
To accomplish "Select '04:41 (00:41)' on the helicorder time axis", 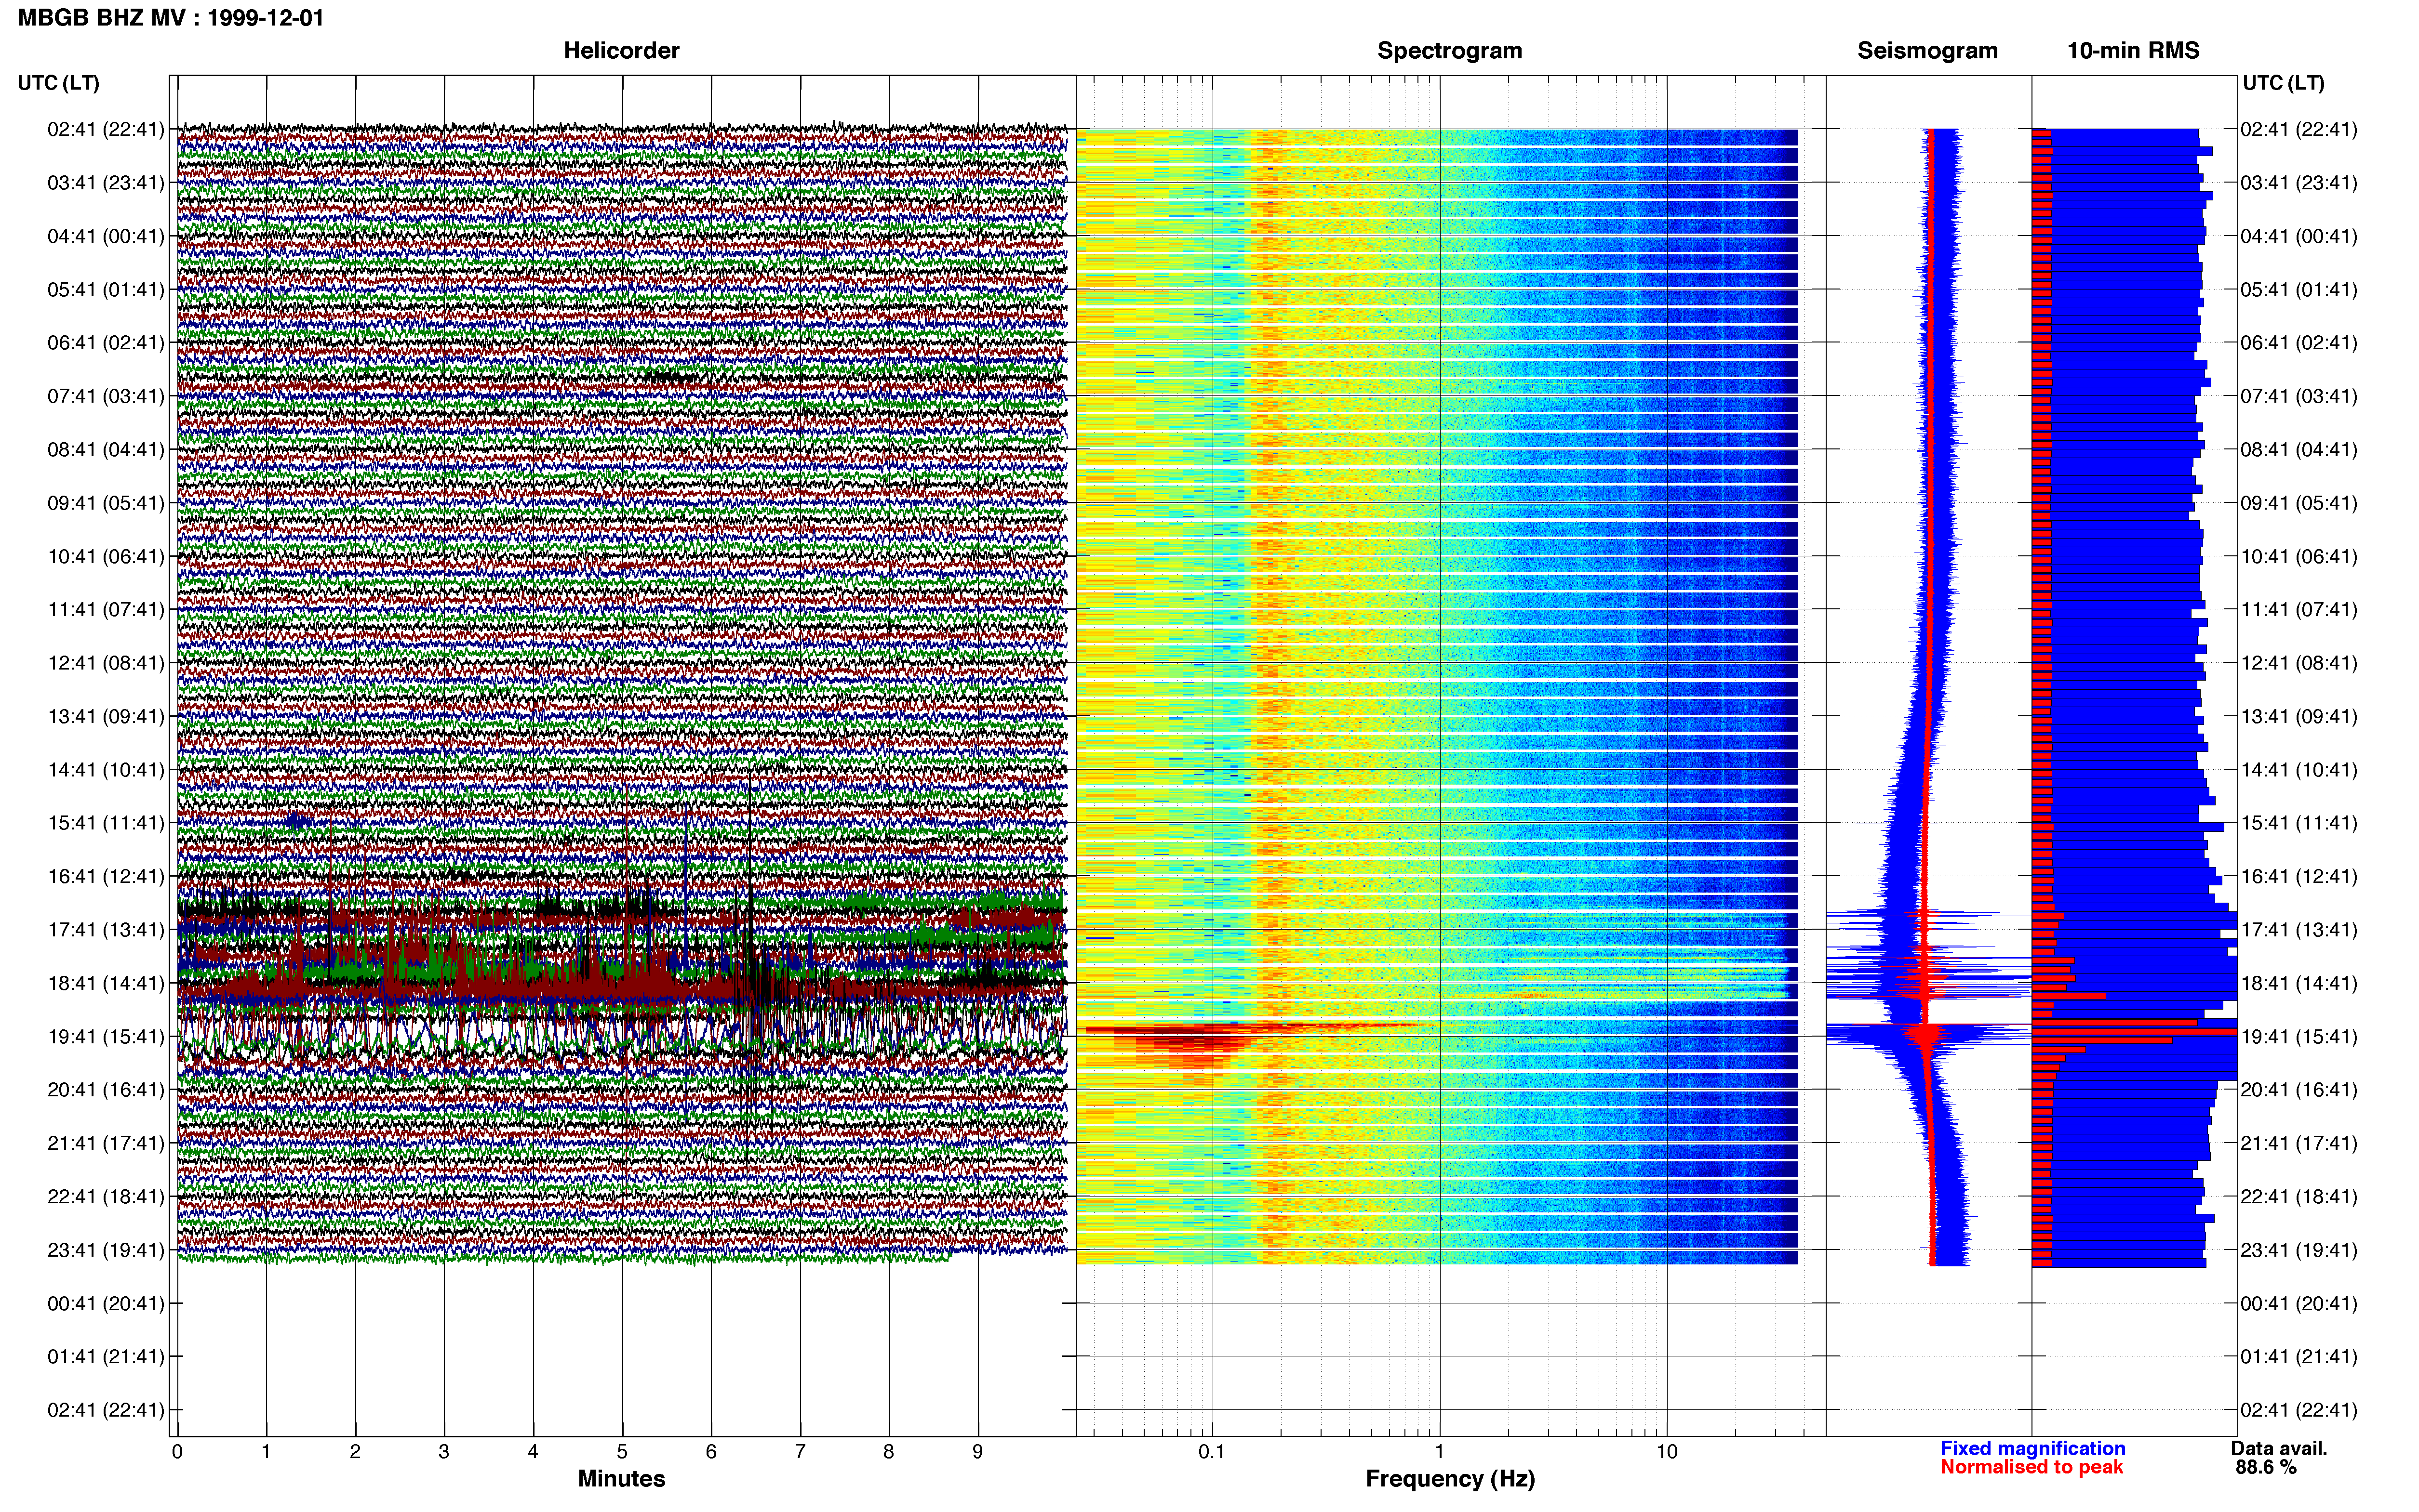I will (x=106, y=236).
